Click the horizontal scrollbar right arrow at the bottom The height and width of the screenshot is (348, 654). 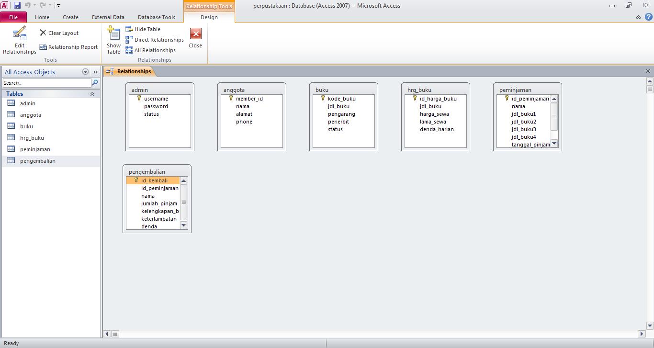[x=642, y=334]
